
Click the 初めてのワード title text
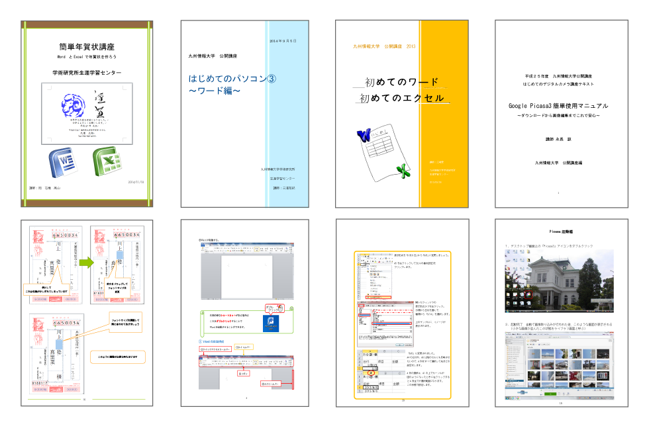click(x=397, y=81)
